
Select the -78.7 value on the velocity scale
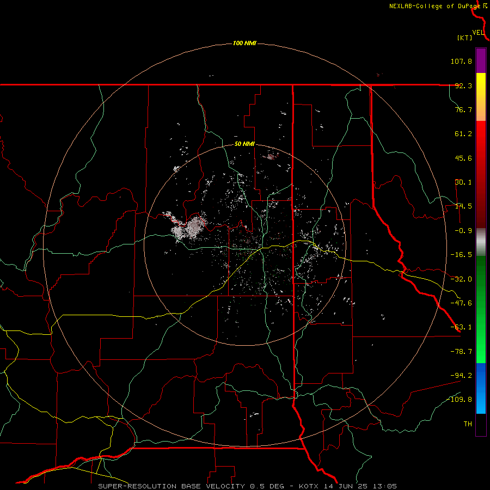[461, 352]
